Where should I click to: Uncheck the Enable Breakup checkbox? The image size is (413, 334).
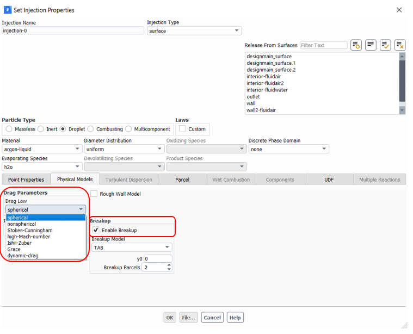point(96,230)
